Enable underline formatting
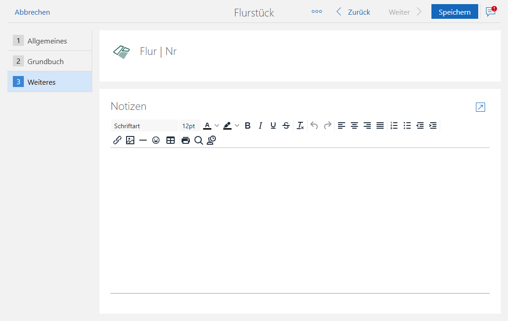The height and width of the screenshot is (321, 508). pyautogui.click(x=273, y=125)
